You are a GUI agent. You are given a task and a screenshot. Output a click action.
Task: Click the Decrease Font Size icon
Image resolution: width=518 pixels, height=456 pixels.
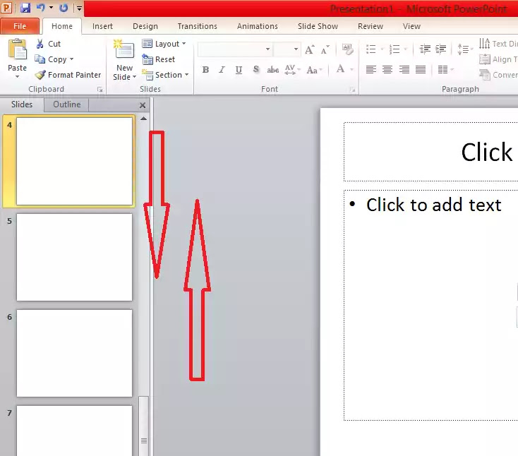(325, 49)
